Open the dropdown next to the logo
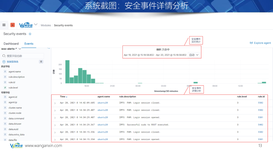This screenshot has width=273, height=153. [36, 25]
